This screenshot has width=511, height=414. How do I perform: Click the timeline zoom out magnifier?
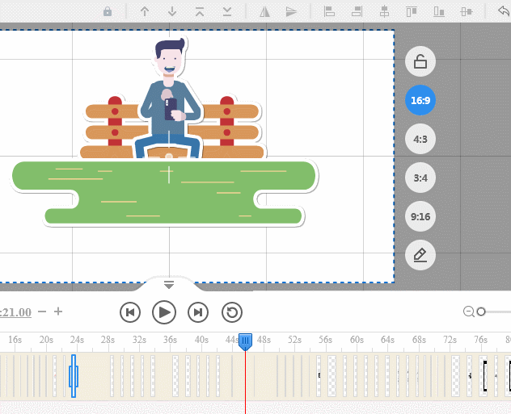(469, 312)
